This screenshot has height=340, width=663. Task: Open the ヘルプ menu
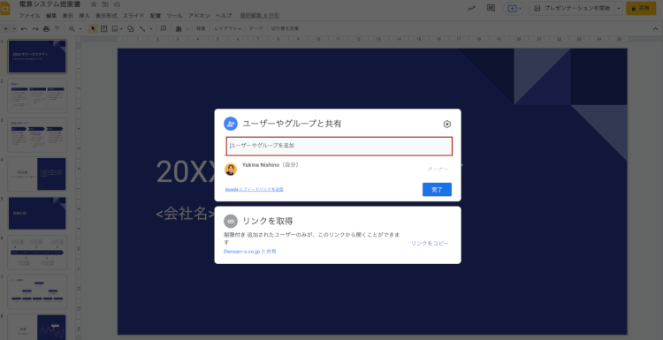point(224,16)
